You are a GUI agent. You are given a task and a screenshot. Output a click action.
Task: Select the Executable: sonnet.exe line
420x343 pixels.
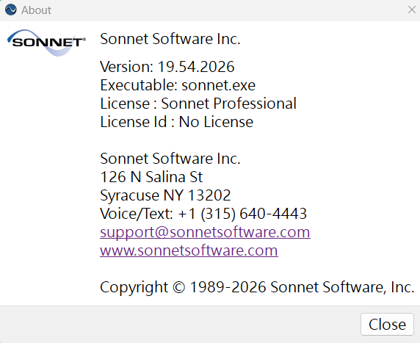[x=178, y=85]
